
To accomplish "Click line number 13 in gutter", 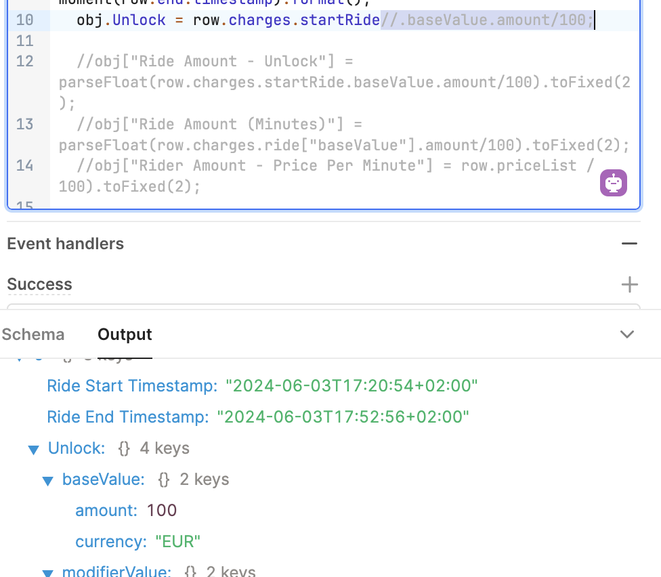I will point(24,125).
